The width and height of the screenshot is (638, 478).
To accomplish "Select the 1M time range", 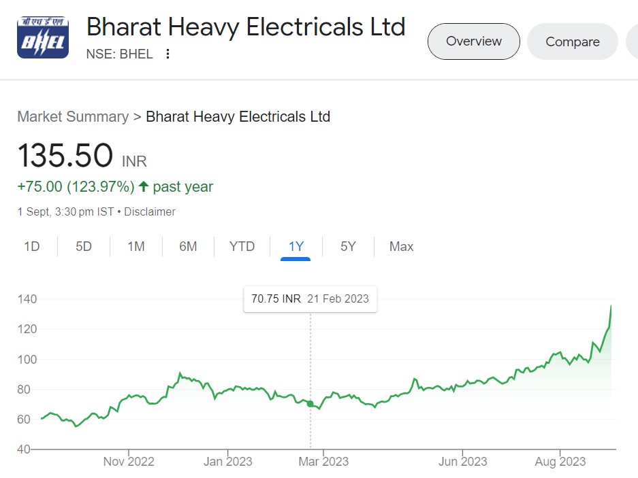I will pos(136,247).
